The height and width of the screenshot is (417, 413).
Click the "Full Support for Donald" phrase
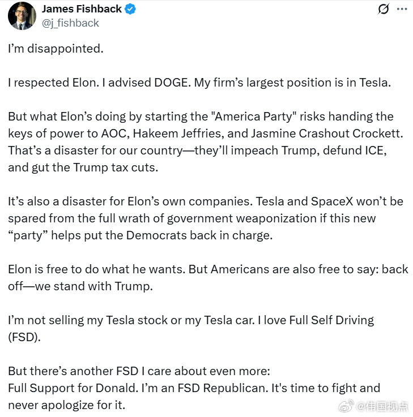point(73,388)
